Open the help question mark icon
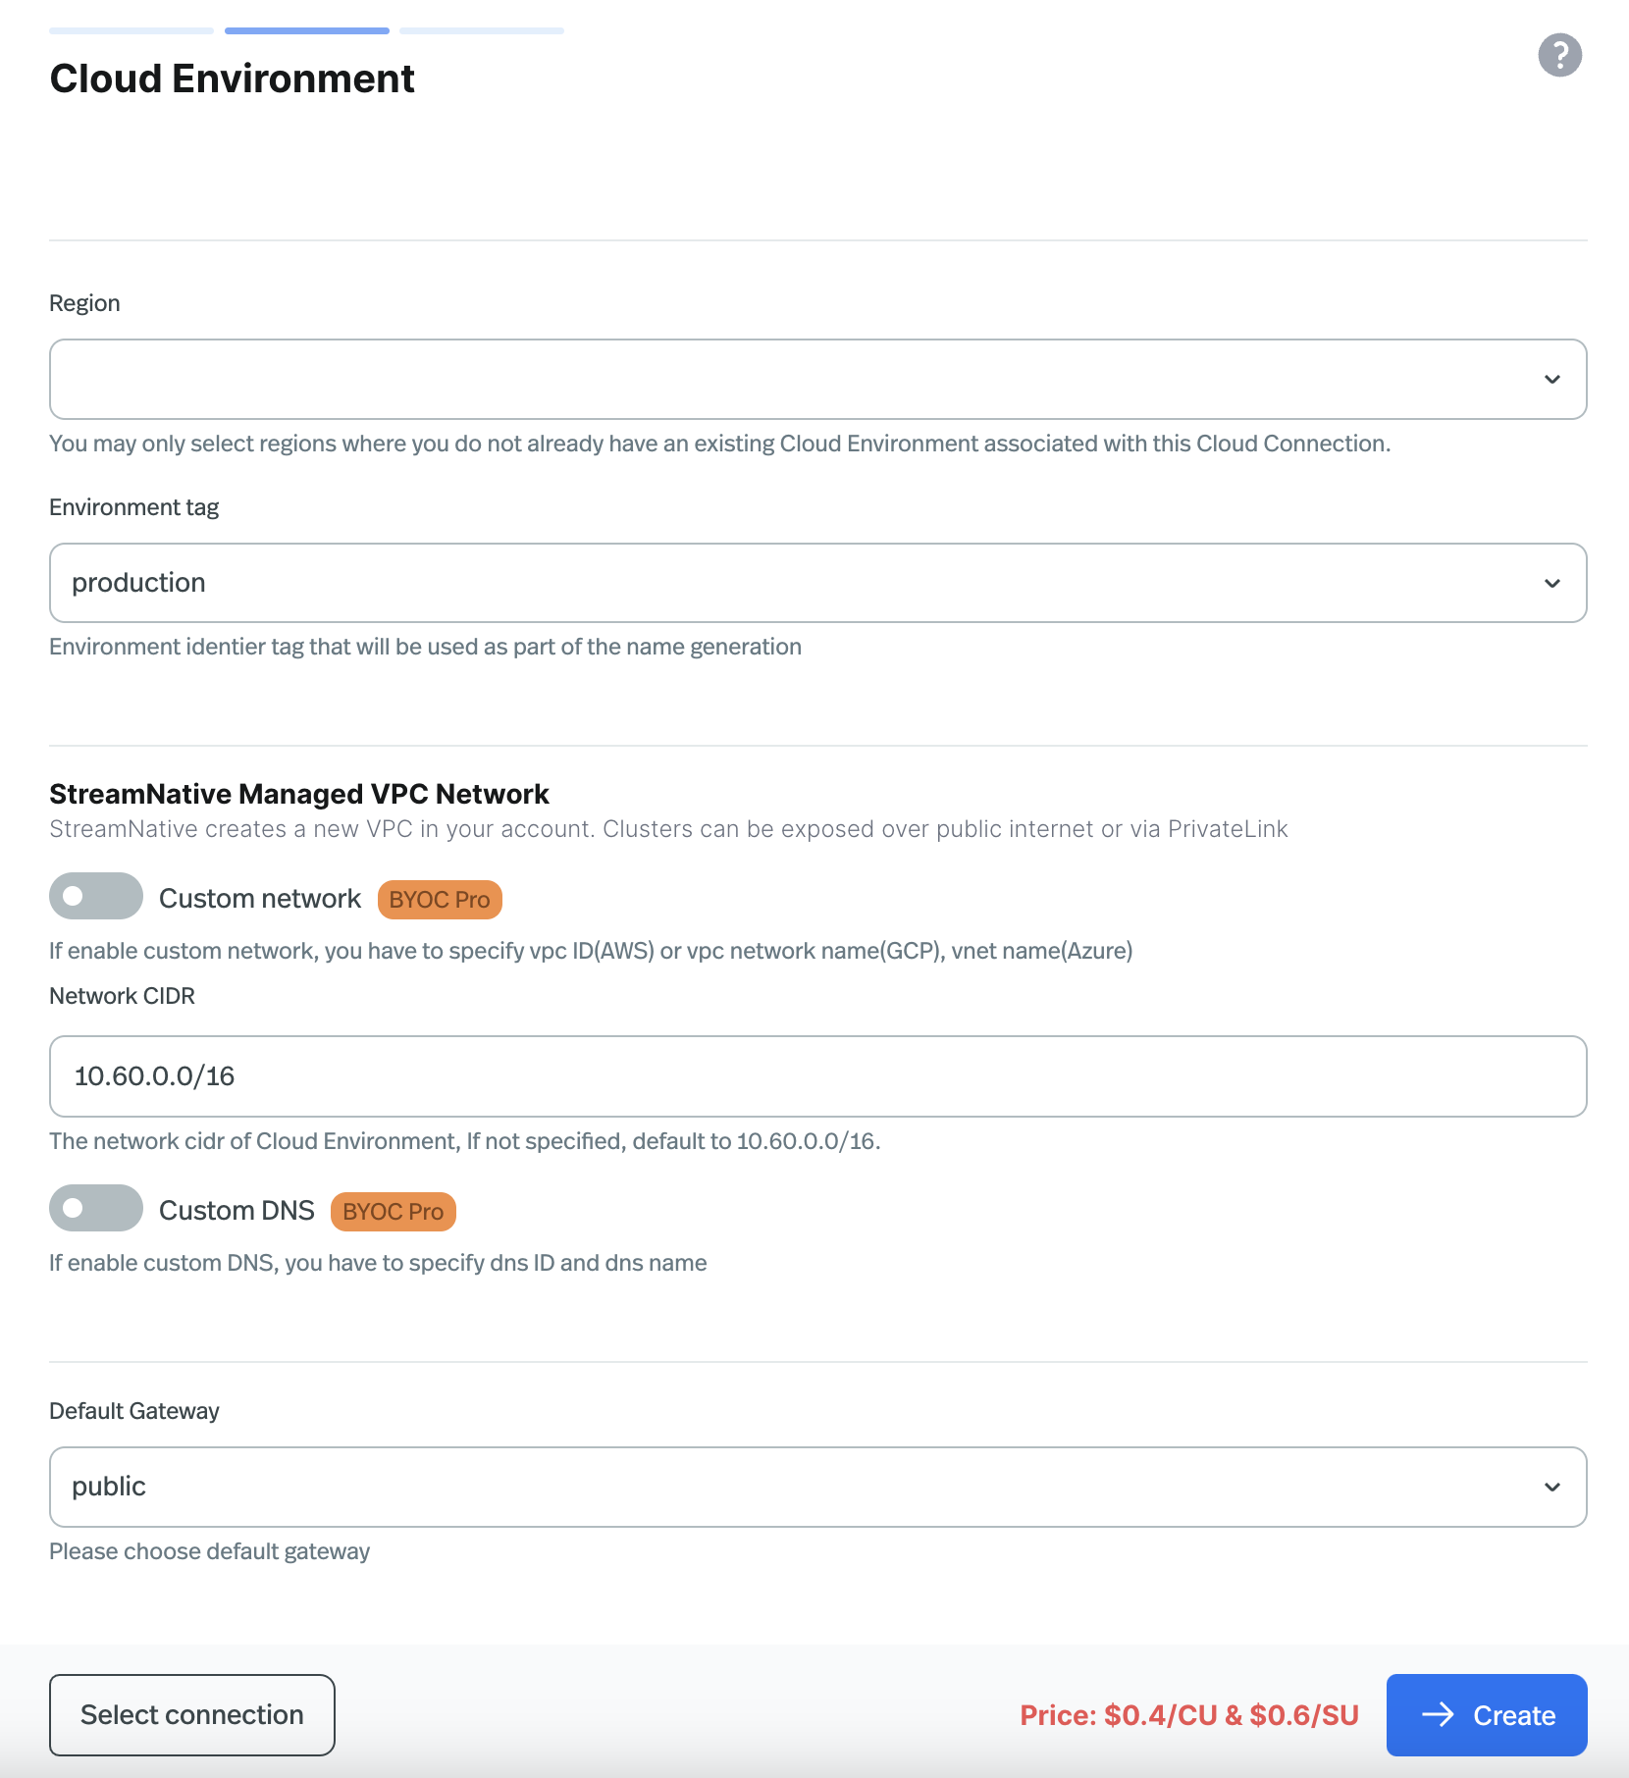Image resolution: width=1629 pixels, height=1778 pixels. (1560, 56)
